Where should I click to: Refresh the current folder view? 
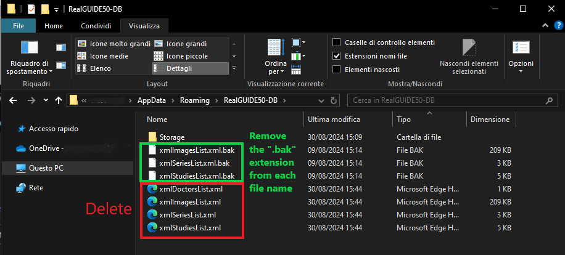(x=334, y=100)
